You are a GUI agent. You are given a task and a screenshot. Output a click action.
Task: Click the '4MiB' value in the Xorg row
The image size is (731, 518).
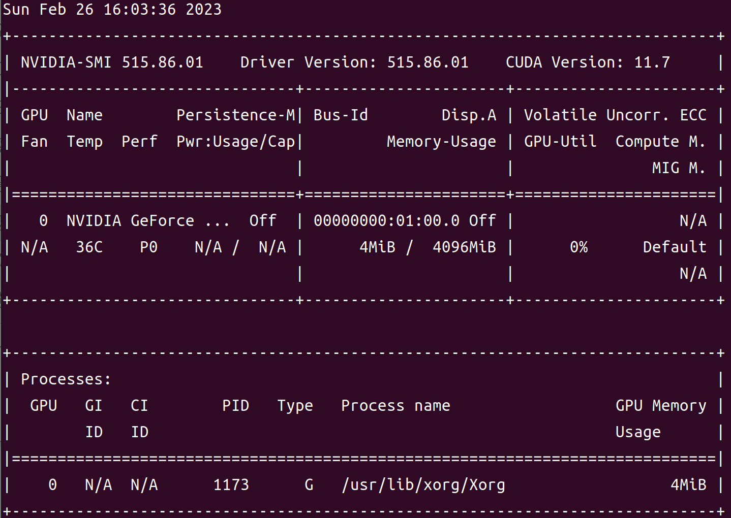click(688, 485)
